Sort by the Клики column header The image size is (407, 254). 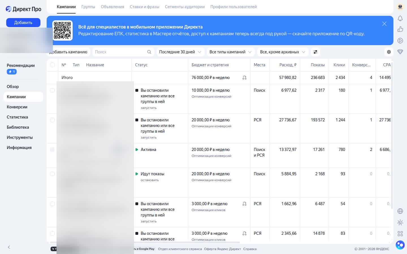tap(339, 65)
